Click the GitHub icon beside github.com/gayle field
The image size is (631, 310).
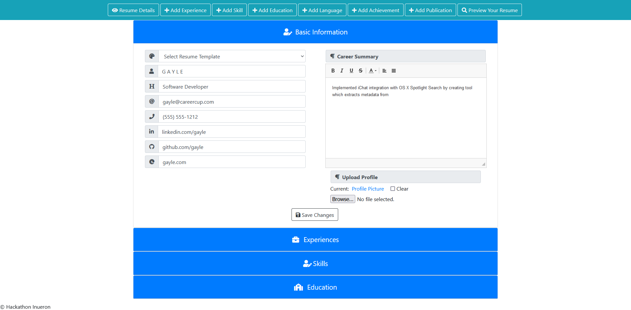[x=152, y=147]
